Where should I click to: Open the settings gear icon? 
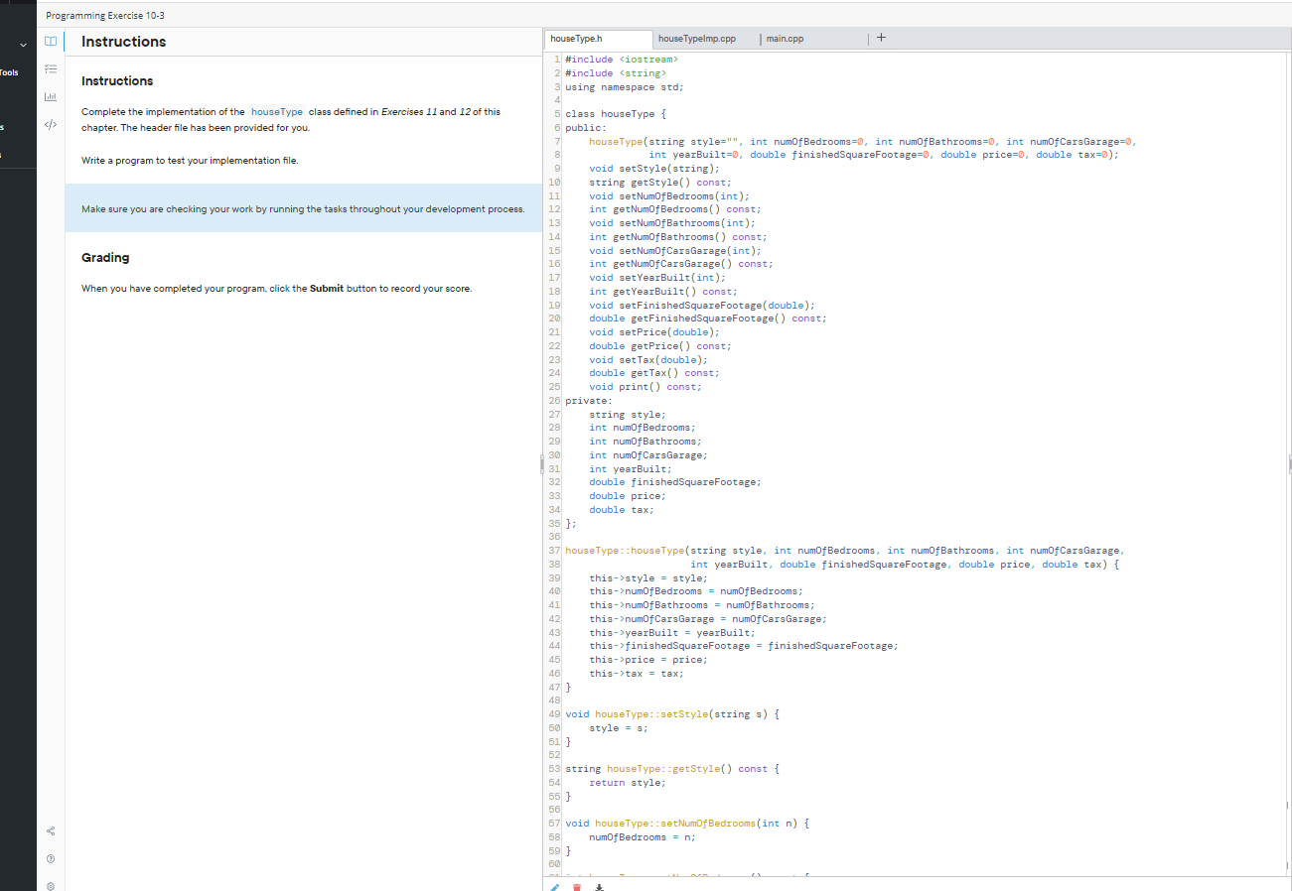coord(51,886)
